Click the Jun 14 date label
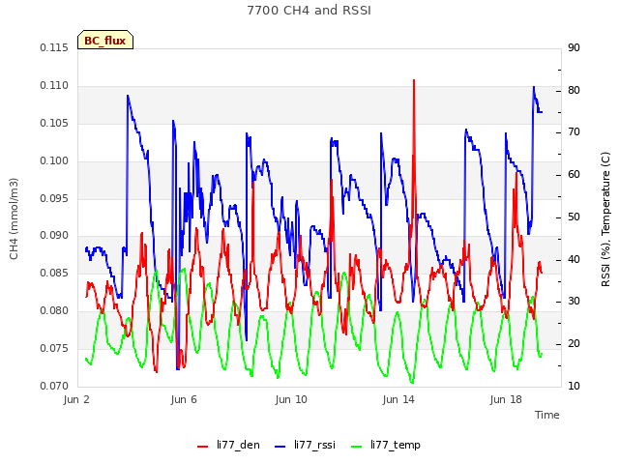Image resolution: width=619 pixels, height=464 pixels. click(398, 399)
